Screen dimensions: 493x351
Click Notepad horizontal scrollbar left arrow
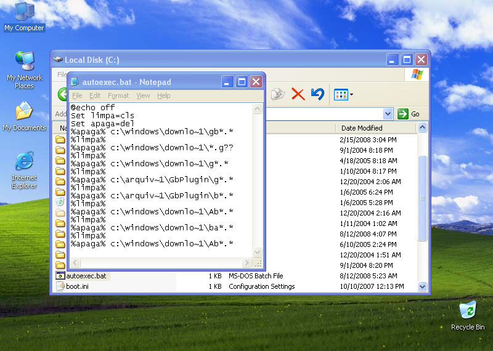tap(75, 262)
